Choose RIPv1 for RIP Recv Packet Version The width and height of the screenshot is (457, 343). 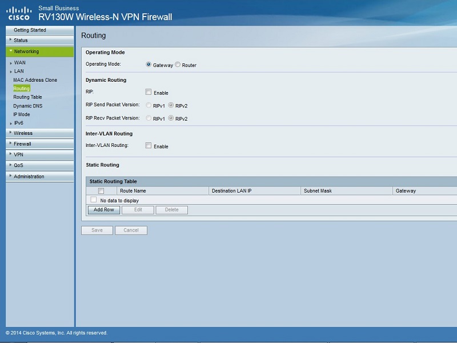coord(149,118)
